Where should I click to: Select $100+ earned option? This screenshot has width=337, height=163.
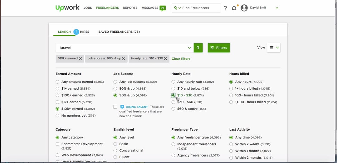point(57,95)
